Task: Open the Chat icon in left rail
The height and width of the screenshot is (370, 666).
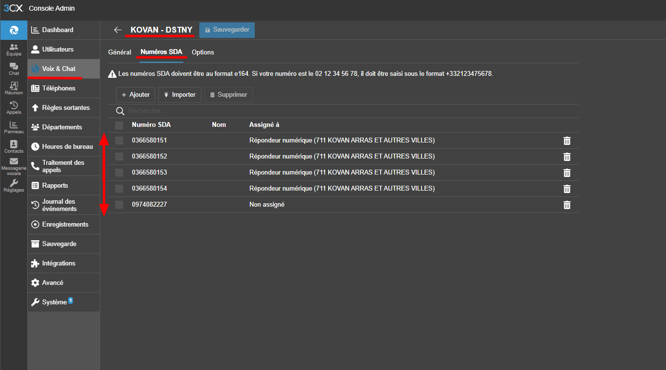Action: (14, 69)
